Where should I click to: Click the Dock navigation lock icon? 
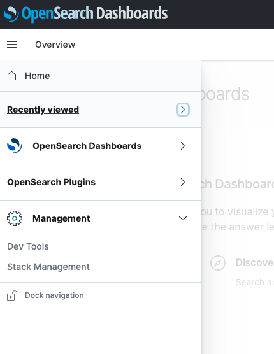(x=12, y=295)
